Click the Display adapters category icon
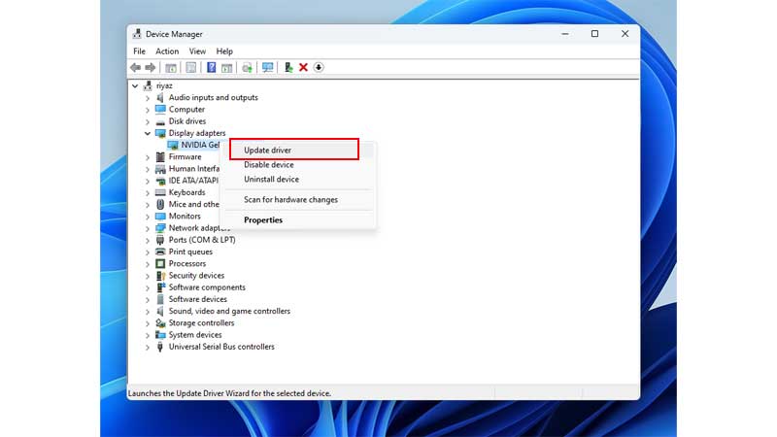 tap(160, 133)
